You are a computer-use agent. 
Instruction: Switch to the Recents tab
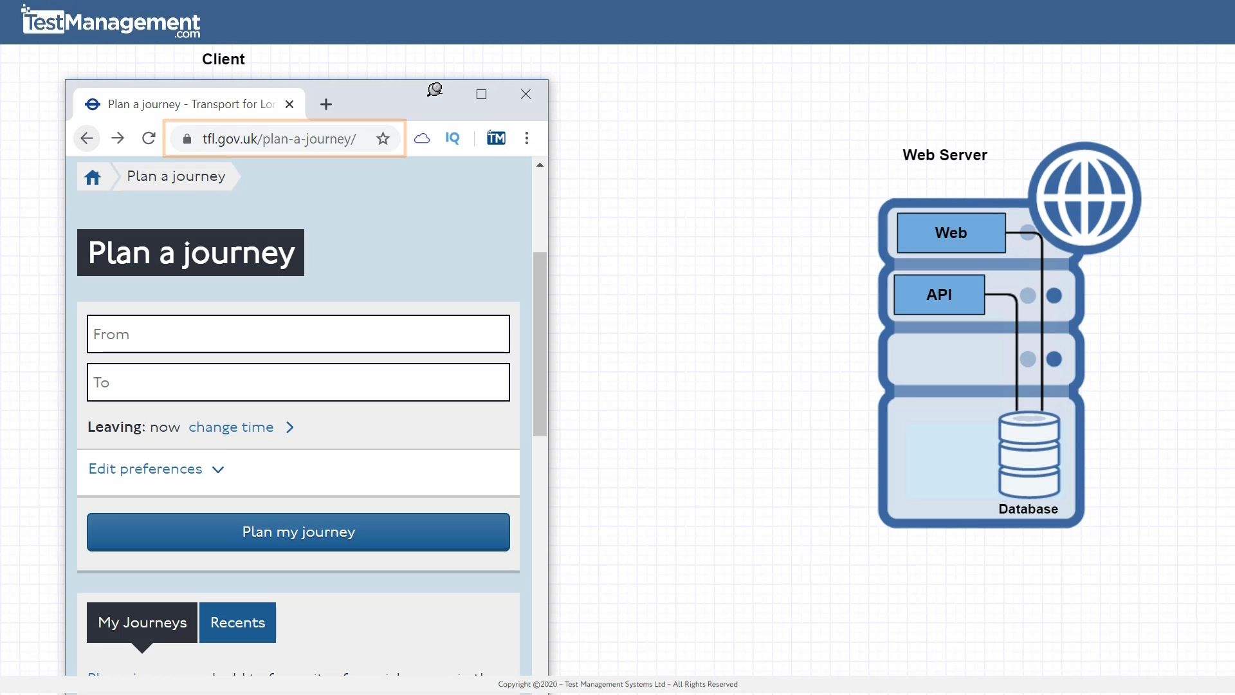(x=237, y=622)
